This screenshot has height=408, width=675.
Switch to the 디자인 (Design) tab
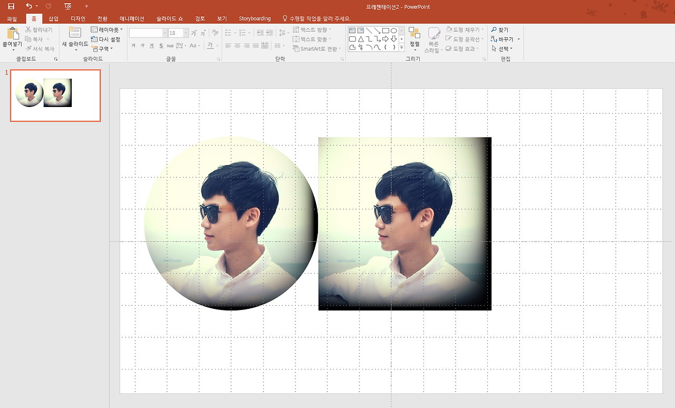(78, 18)
